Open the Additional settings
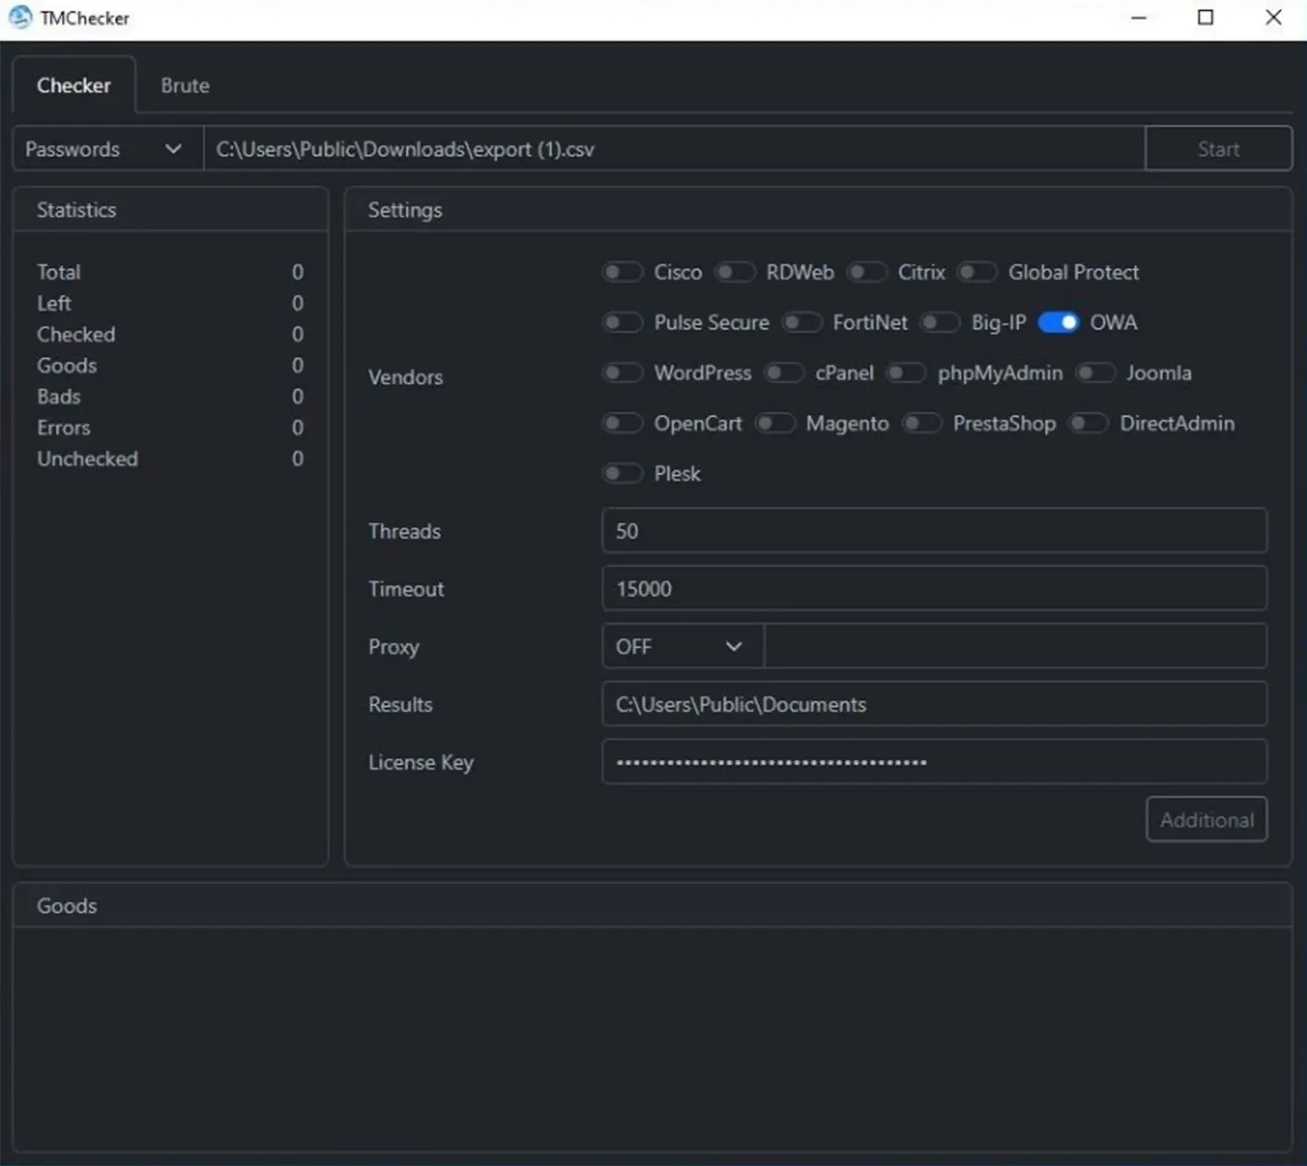1307x1166 pixels. (x=1206, y=819)
